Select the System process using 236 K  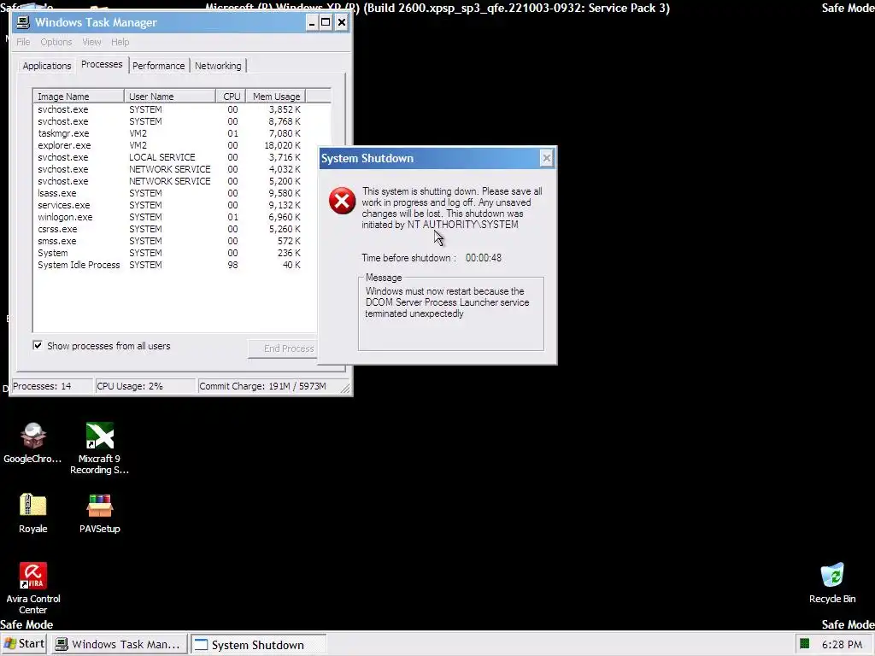(x=169, y=253)
